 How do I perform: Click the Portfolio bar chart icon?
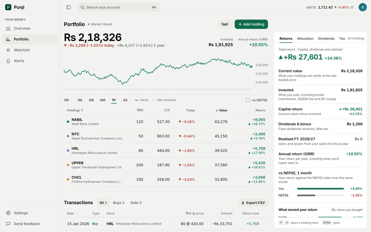pyautogui.click(x=8, y=39)
